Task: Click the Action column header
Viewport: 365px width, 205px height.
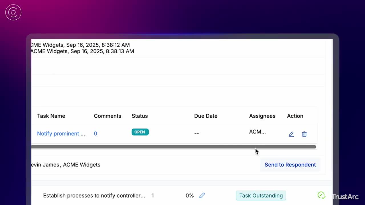Action: (295, 116)
